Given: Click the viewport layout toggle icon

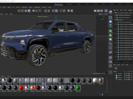Looking at the screenshot, I should click(107, 14).
